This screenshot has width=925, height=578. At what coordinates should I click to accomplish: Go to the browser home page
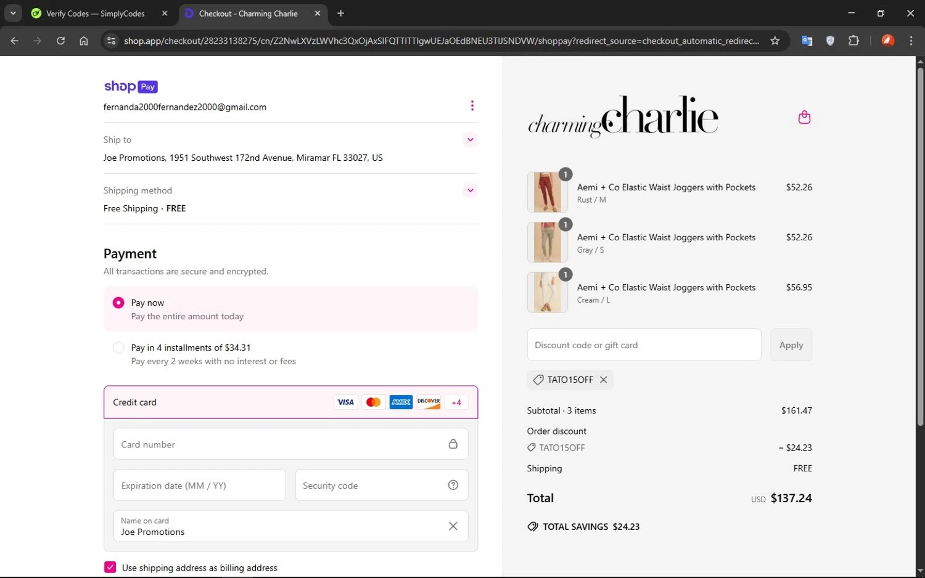click(84, 41)
